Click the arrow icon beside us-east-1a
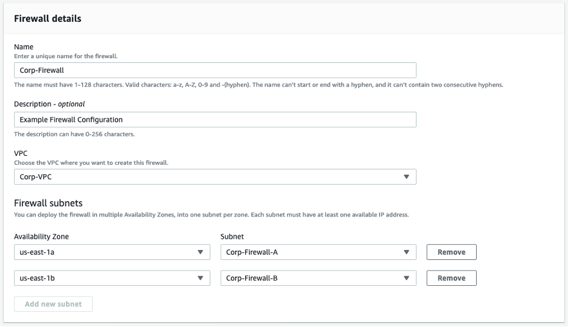The image size is (568, 327). click(200, 252)
